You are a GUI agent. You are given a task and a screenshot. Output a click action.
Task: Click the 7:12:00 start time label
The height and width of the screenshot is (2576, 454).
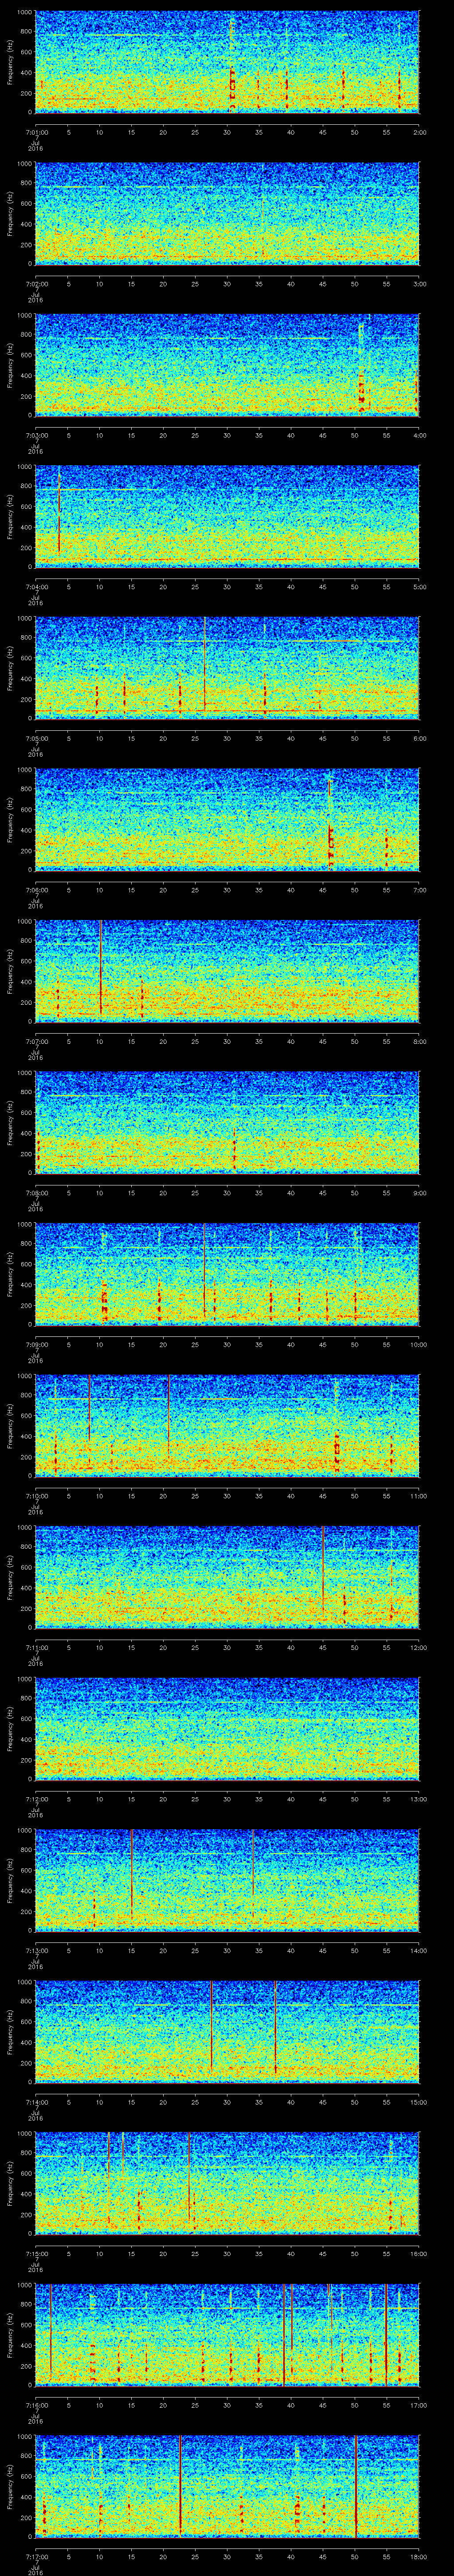tap(36, 1799)
